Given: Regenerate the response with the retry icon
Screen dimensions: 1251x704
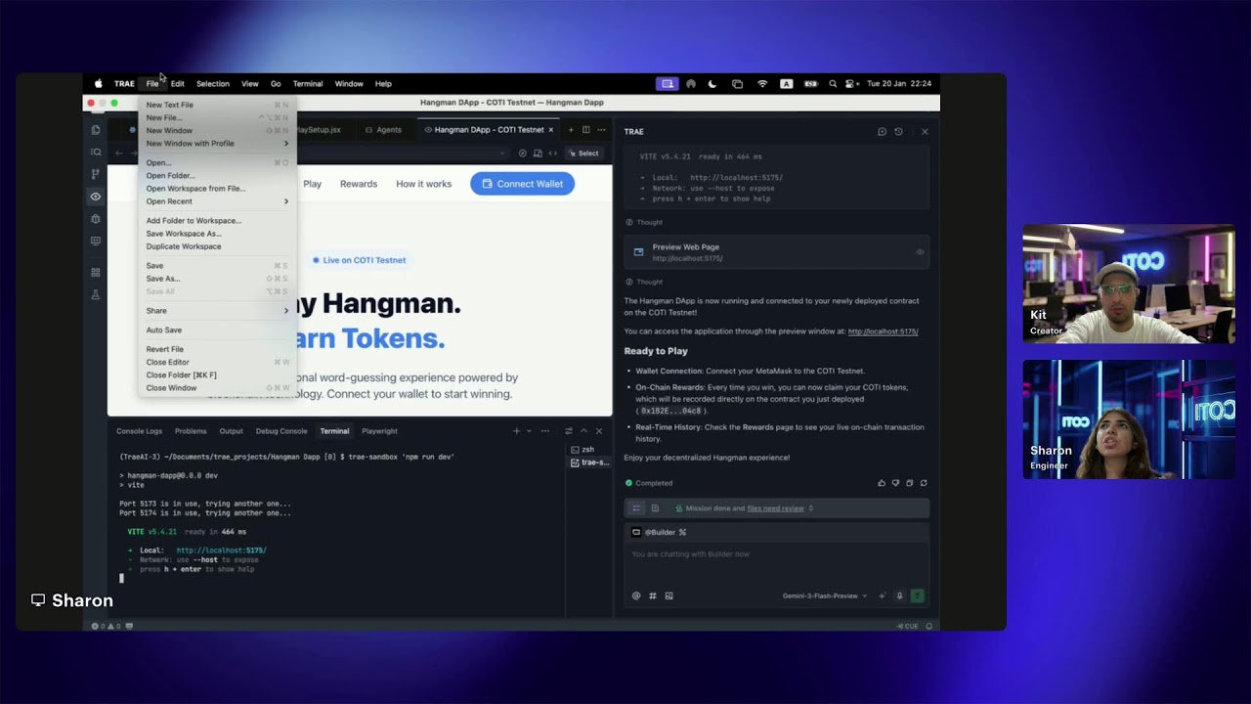Looking at the screenshot, I should click(924, 483).
